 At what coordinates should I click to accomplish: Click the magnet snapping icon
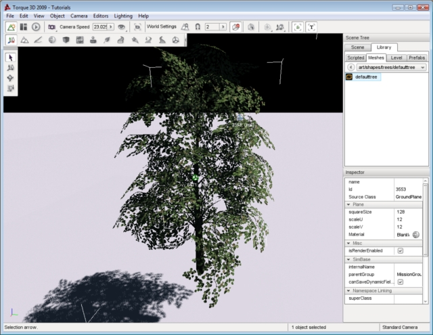click(x=197, y=27)
